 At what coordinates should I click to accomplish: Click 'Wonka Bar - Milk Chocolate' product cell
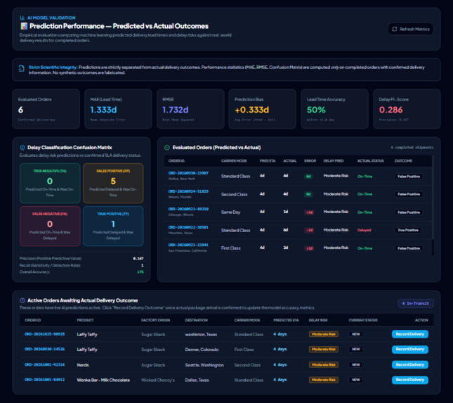pos(103,380)
